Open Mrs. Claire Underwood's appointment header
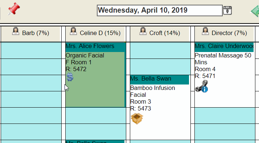Screen dimensions: 259x143 coord(224,47)
